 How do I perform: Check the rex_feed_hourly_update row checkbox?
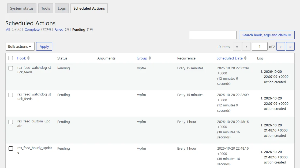tap(11, 148)
